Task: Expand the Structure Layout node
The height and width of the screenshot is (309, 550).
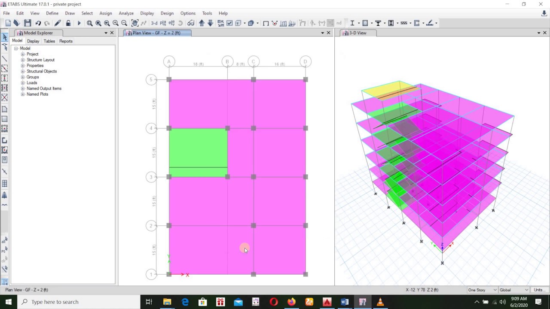Action: (x=23, y=60)
